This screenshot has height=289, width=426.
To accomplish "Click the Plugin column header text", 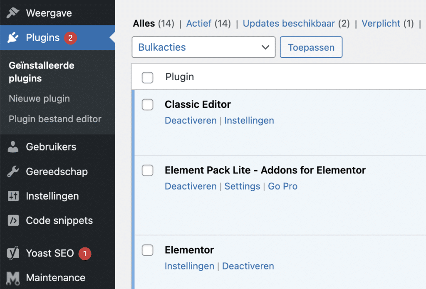I will (x=180, y=77).
